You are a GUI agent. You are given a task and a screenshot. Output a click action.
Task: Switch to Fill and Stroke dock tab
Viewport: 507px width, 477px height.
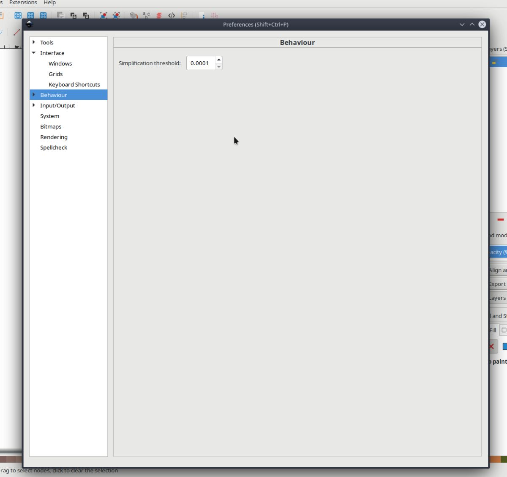(498, 316)
